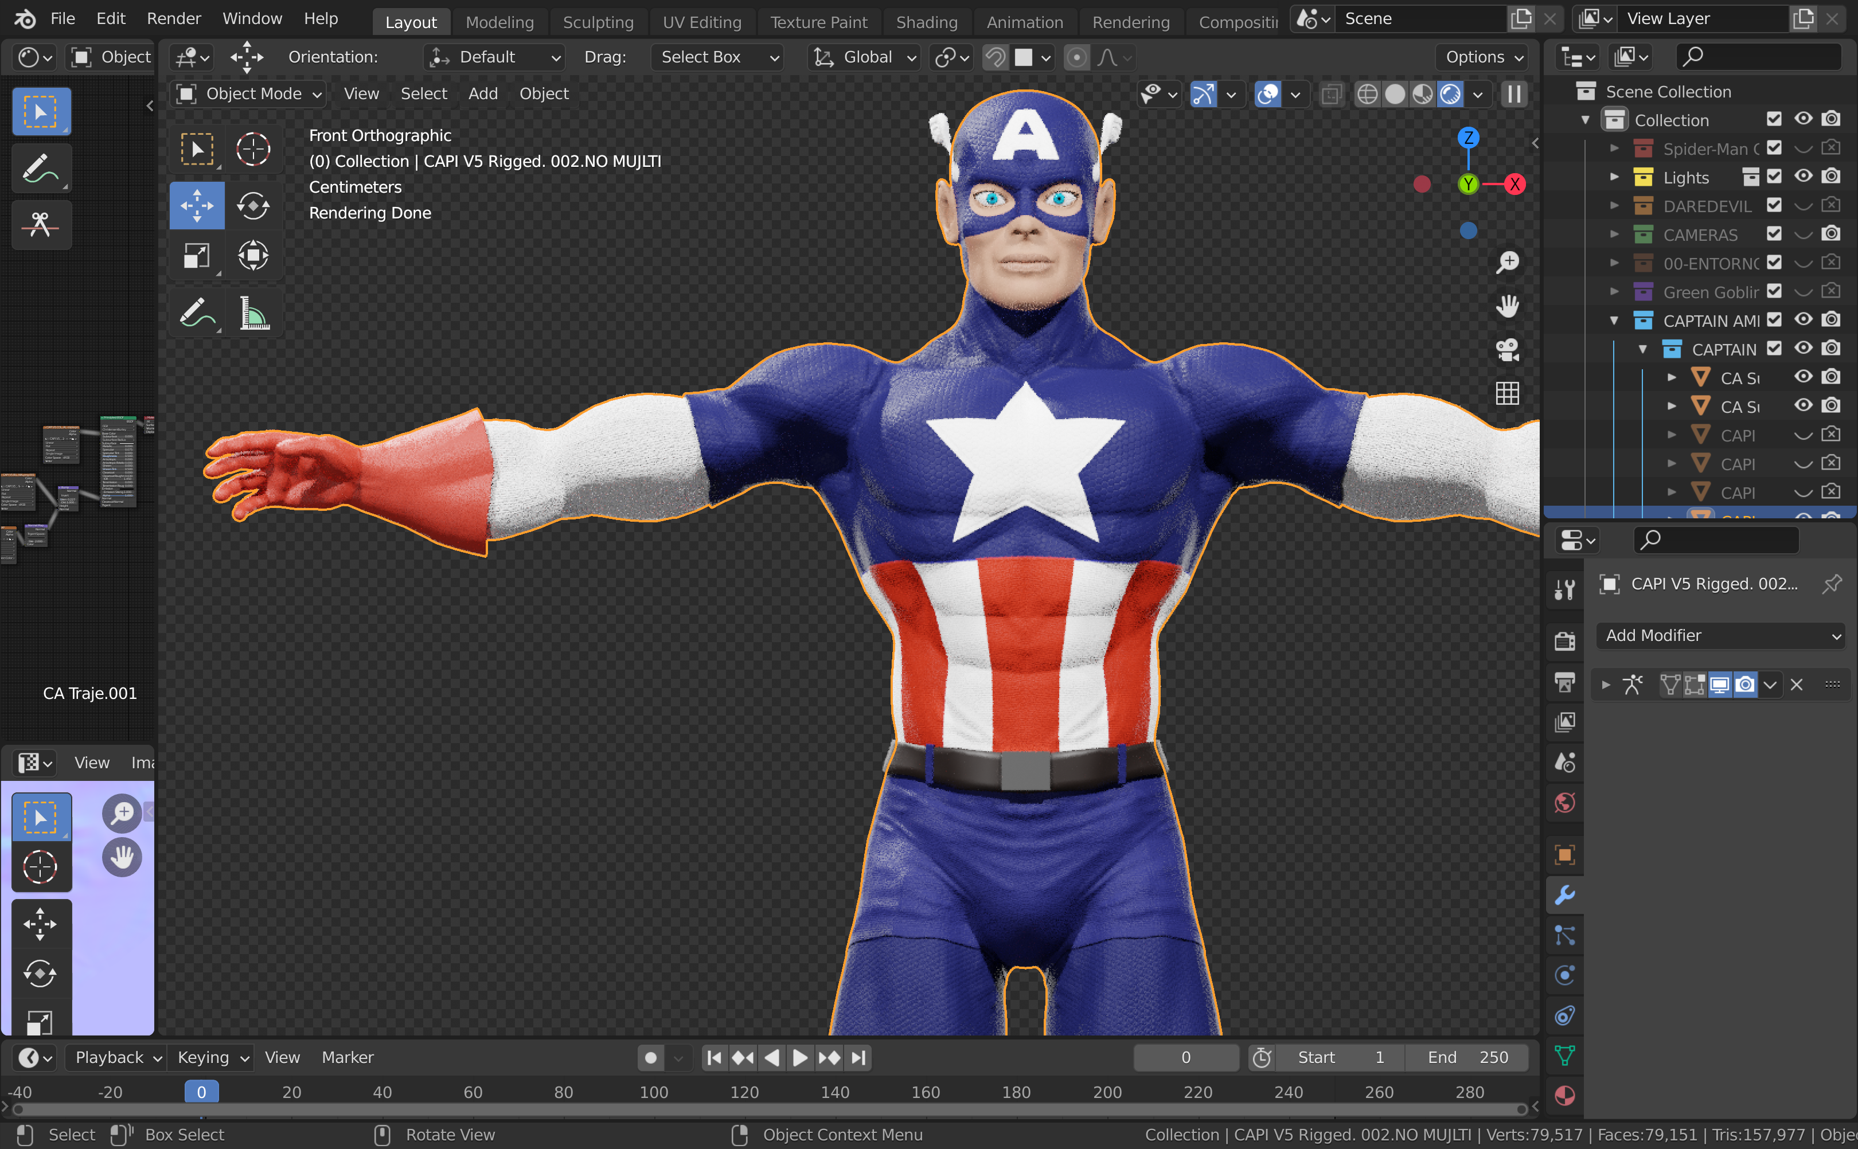Click the Transform tool icon
The height and width of the screenshot is (1149, 1858).
[253, 255]
